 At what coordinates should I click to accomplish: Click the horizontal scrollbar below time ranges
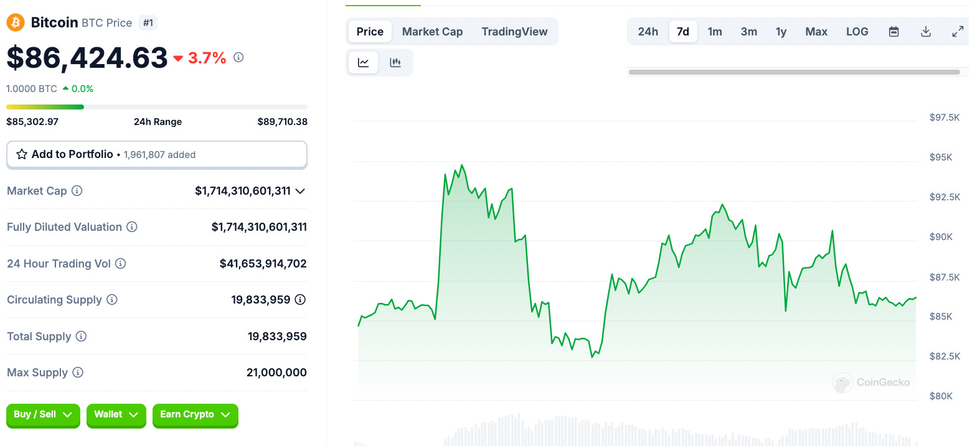794,72
